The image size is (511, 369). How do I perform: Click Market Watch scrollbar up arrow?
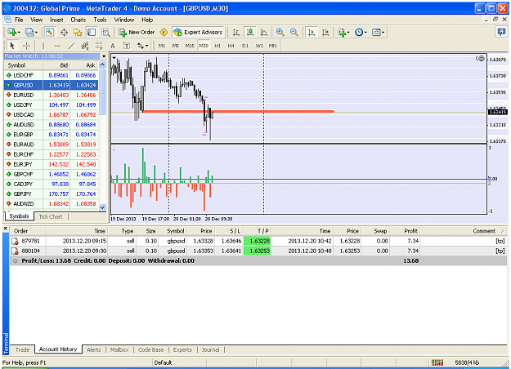pos(102,64)
